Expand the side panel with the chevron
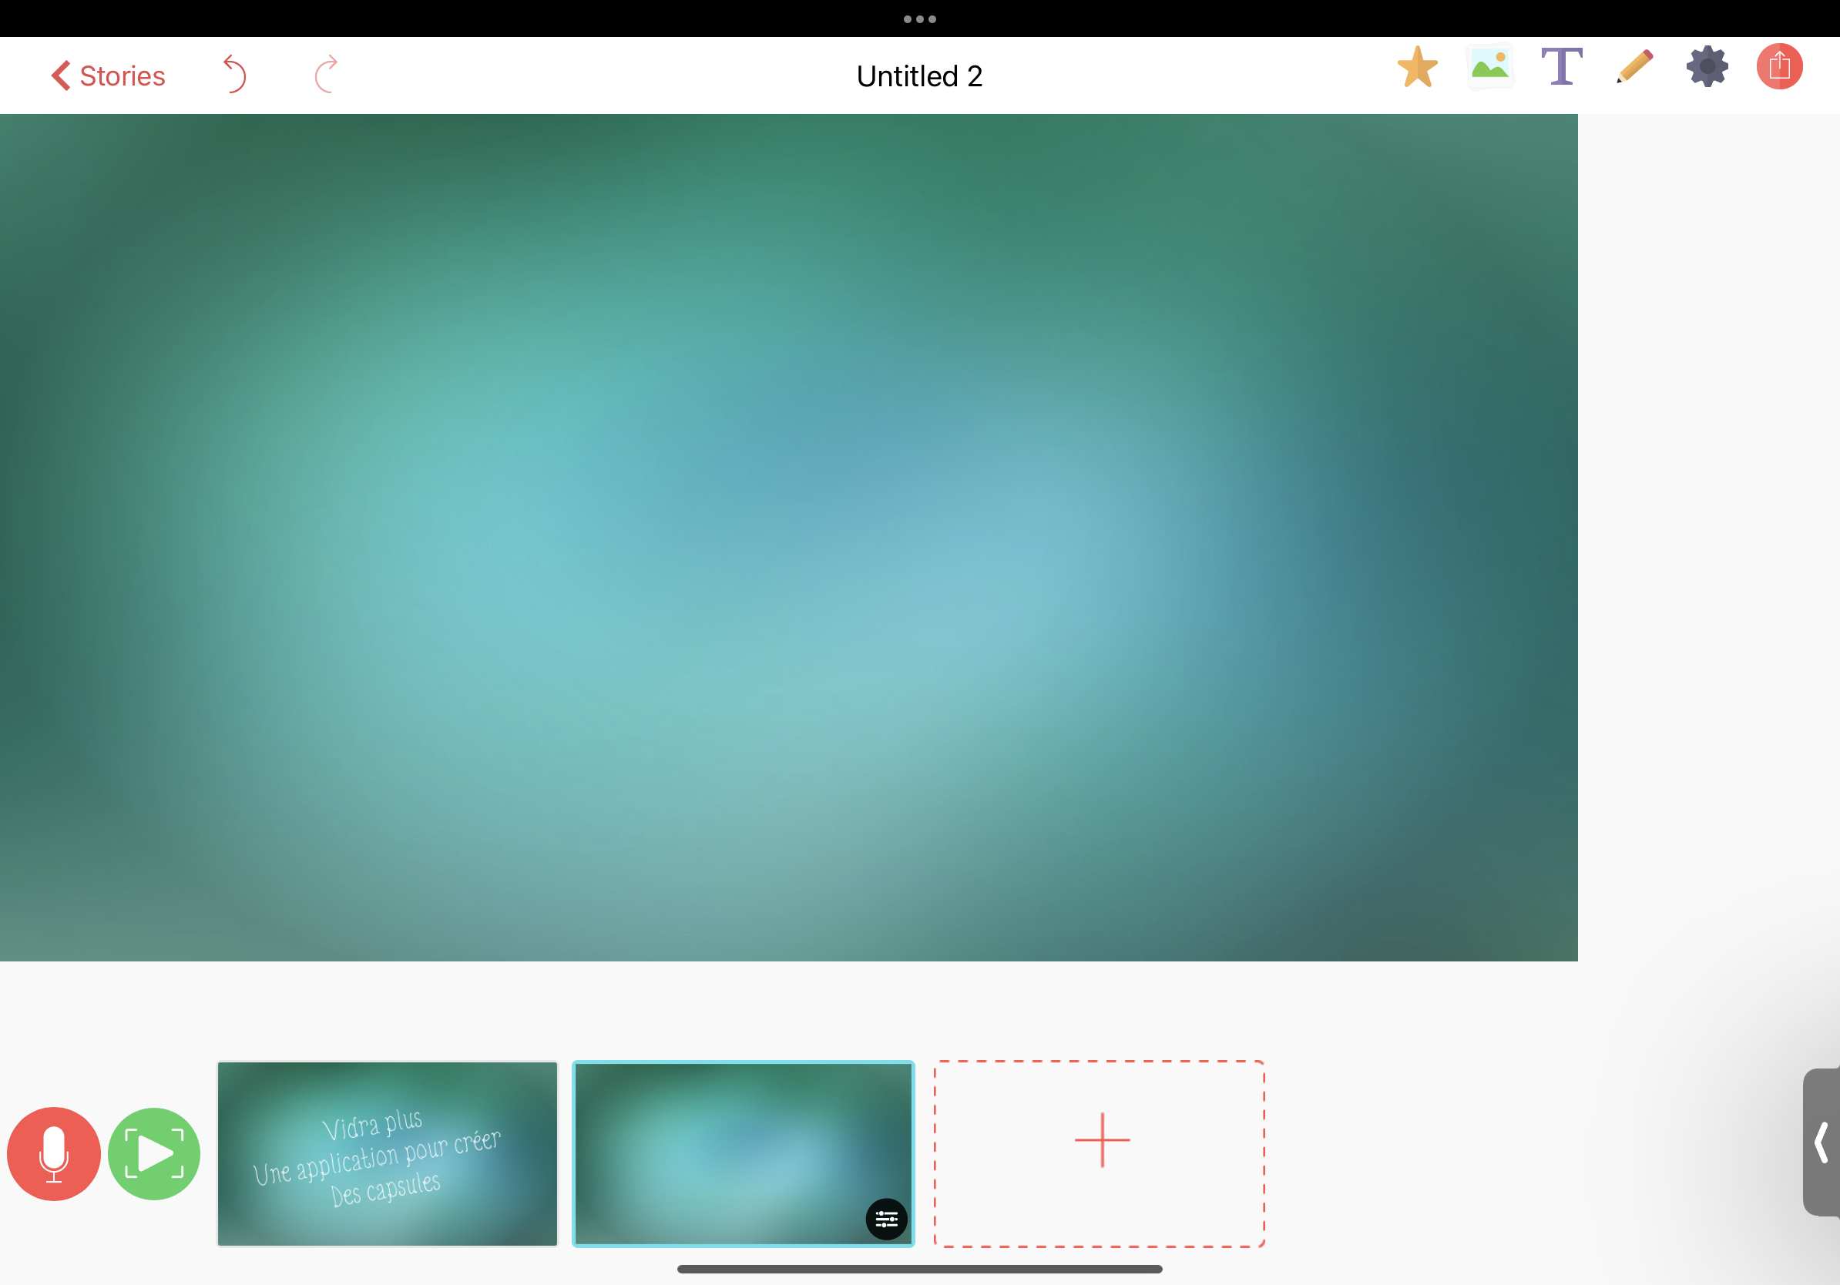The width and height of the screenshot is (1840, 1285). 1821,1142
